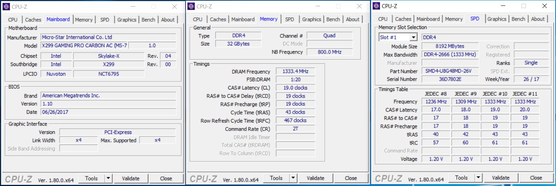Click DRAM Frequency value 1333.4 MHz
This screenshot has height=186, width=556.
[295, 72]
